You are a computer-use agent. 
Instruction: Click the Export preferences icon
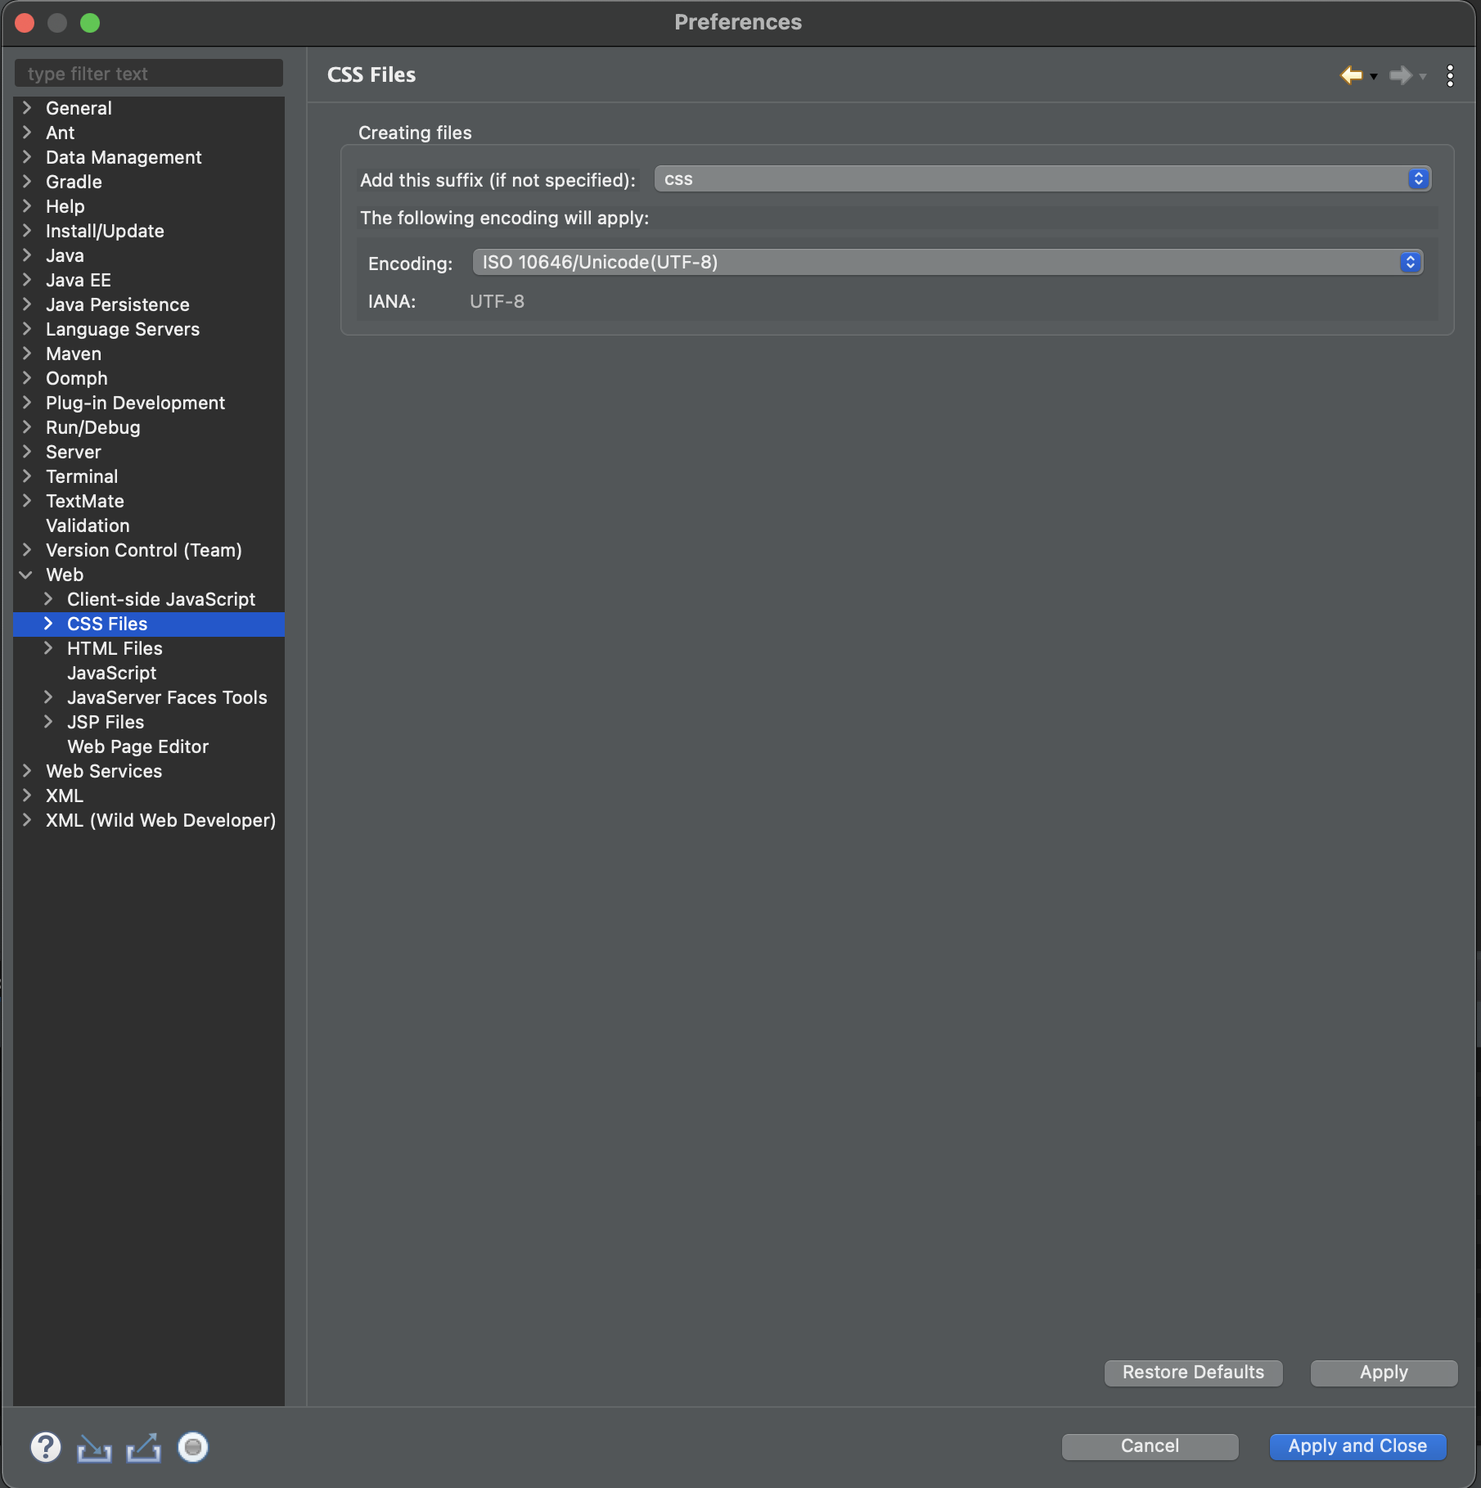(x=143, y=1448)
